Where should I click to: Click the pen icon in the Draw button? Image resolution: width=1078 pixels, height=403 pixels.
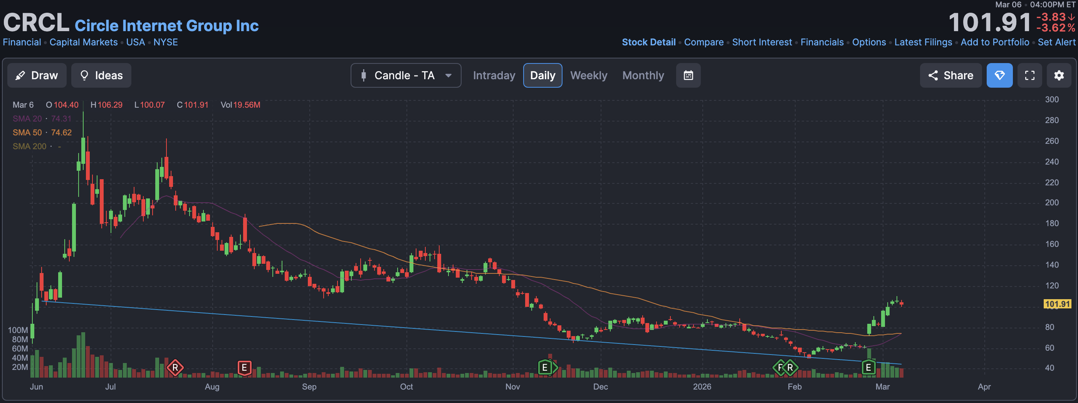click(20, 76)
